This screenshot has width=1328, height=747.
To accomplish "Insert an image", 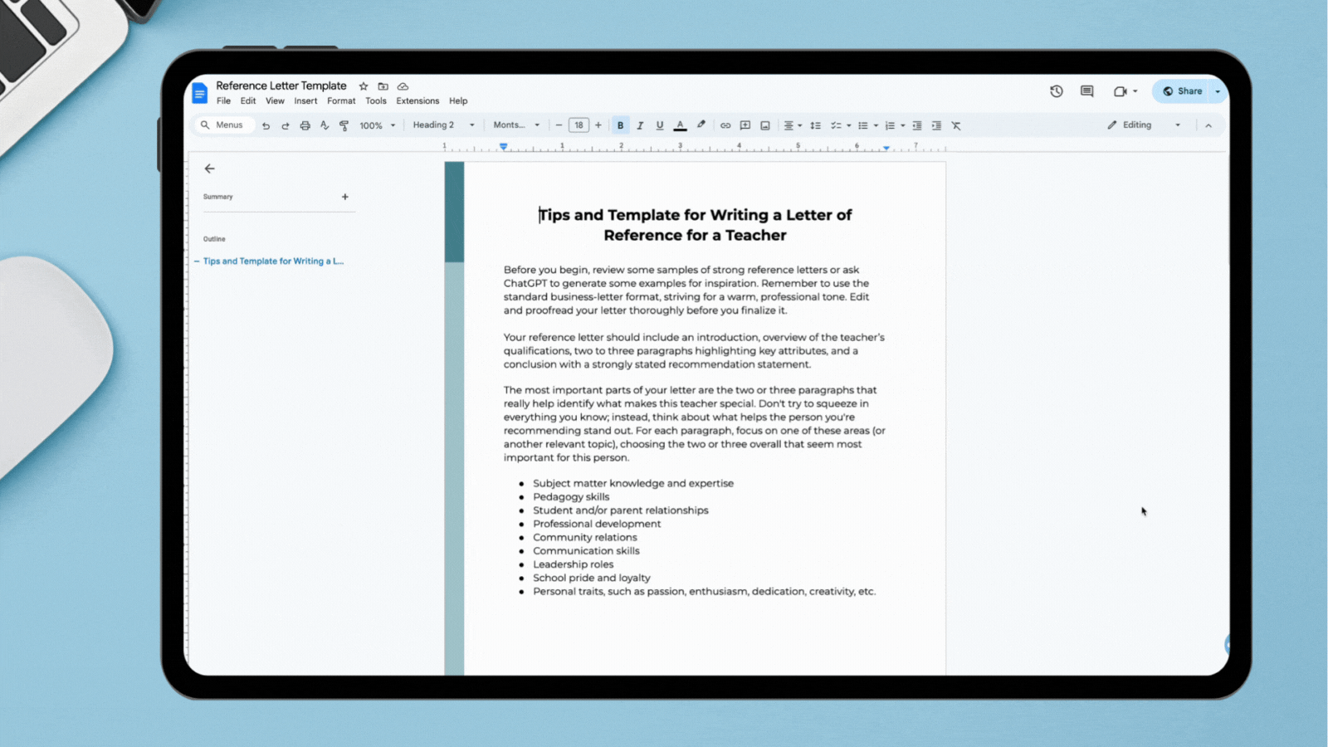I will click(765, 125).
